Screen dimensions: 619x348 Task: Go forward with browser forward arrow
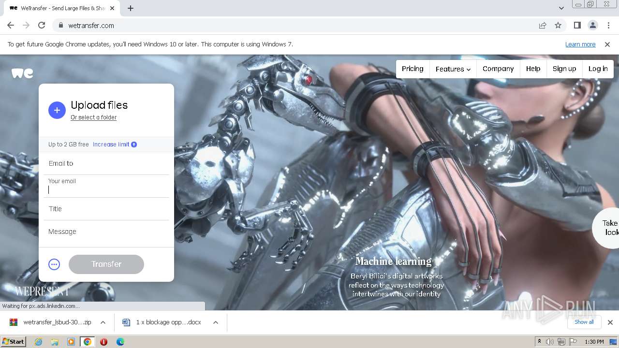click(x=26, y=25)
